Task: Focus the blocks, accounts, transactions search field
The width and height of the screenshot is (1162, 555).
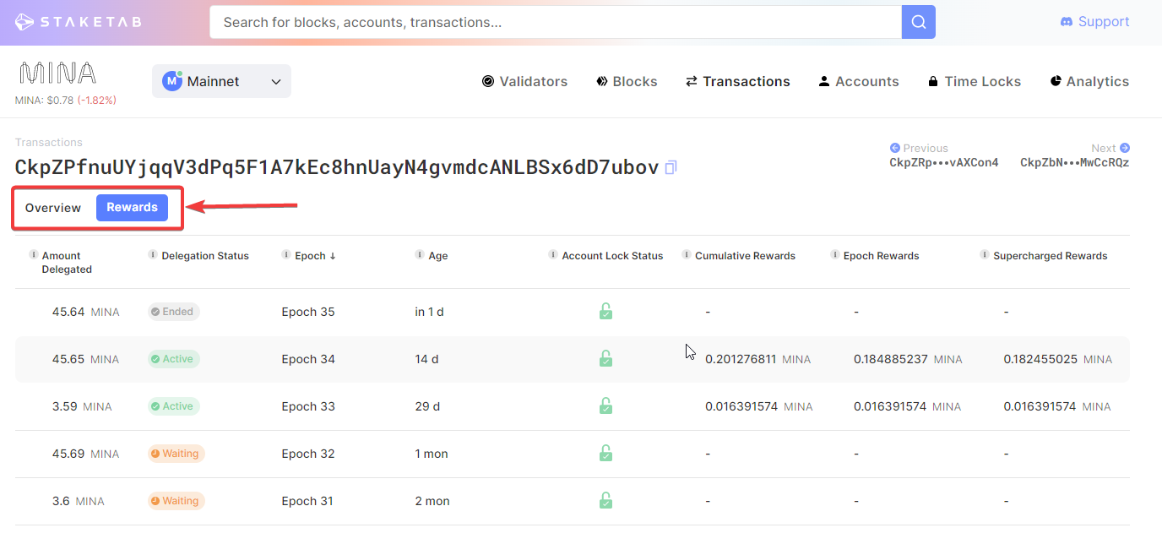Action: [x=555, y=22]
